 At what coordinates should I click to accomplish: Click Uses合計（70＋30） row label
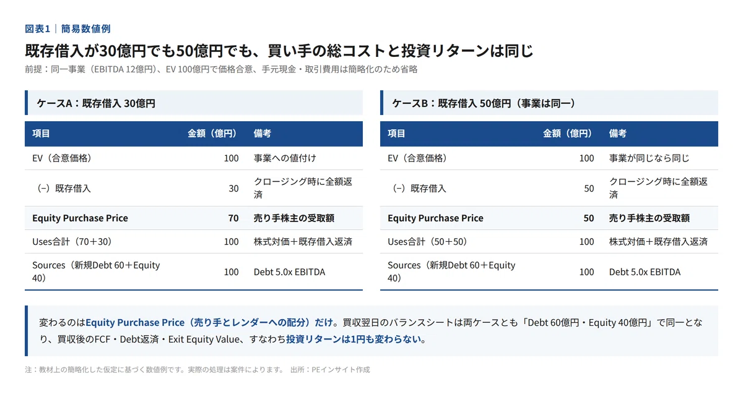coord(72,242)
